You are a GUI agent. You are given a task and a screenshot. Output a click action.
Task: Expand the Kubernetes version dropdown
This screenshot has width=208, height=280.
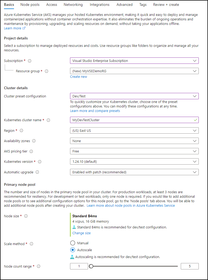pyautogui.click(x=134, y=162)
